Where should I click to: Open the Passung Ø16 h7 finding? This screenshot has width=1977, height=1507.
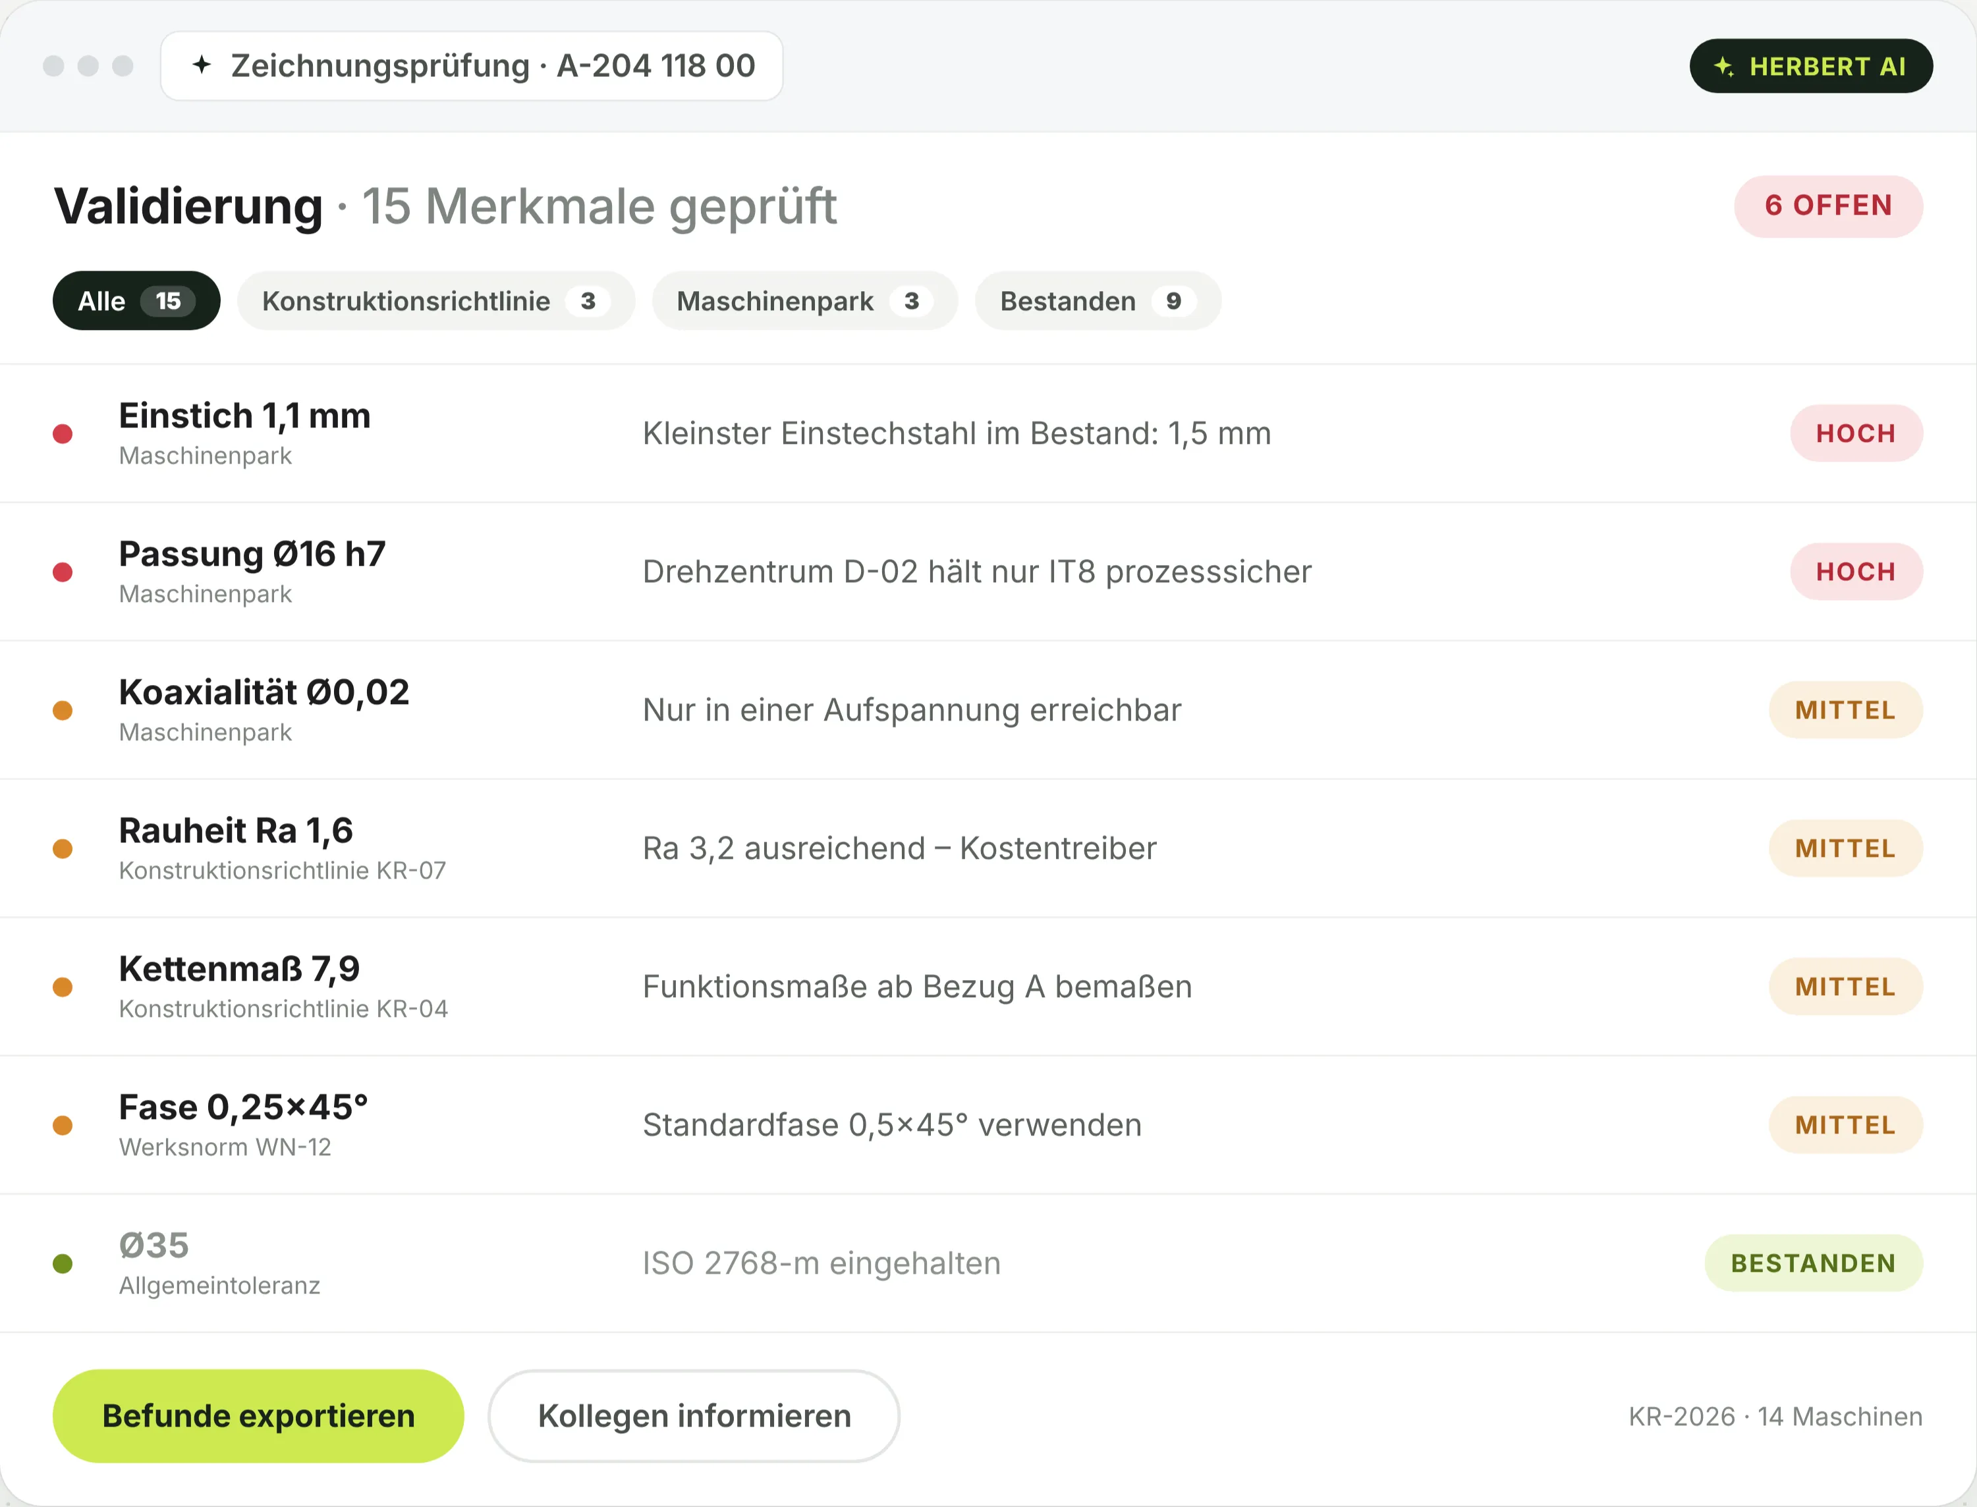coord(988,572)
